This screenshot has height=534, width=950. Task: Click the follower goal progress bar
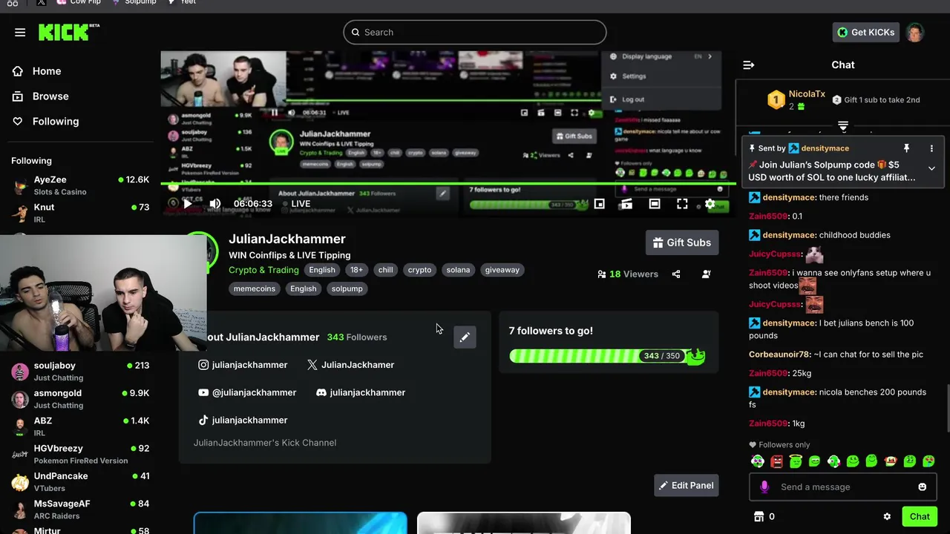pyautogui.click(x=606, y=356)
